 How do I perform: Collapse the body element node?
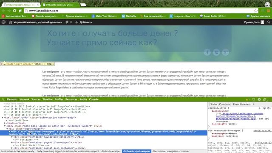(5, 126)
